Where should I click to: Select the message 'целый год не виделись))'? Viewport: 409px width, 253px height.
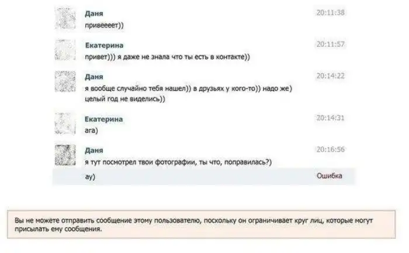click(125, 99)
